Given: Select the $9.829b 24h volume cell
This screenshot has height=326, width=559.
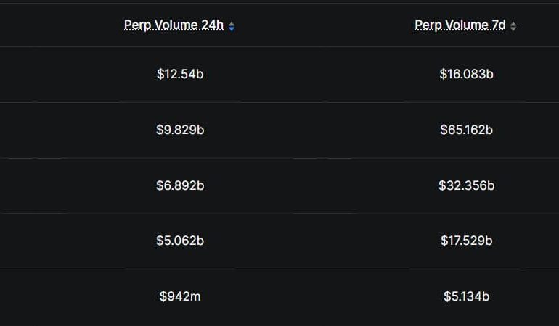Looking at the screenshot, I should tap(180, 130).
